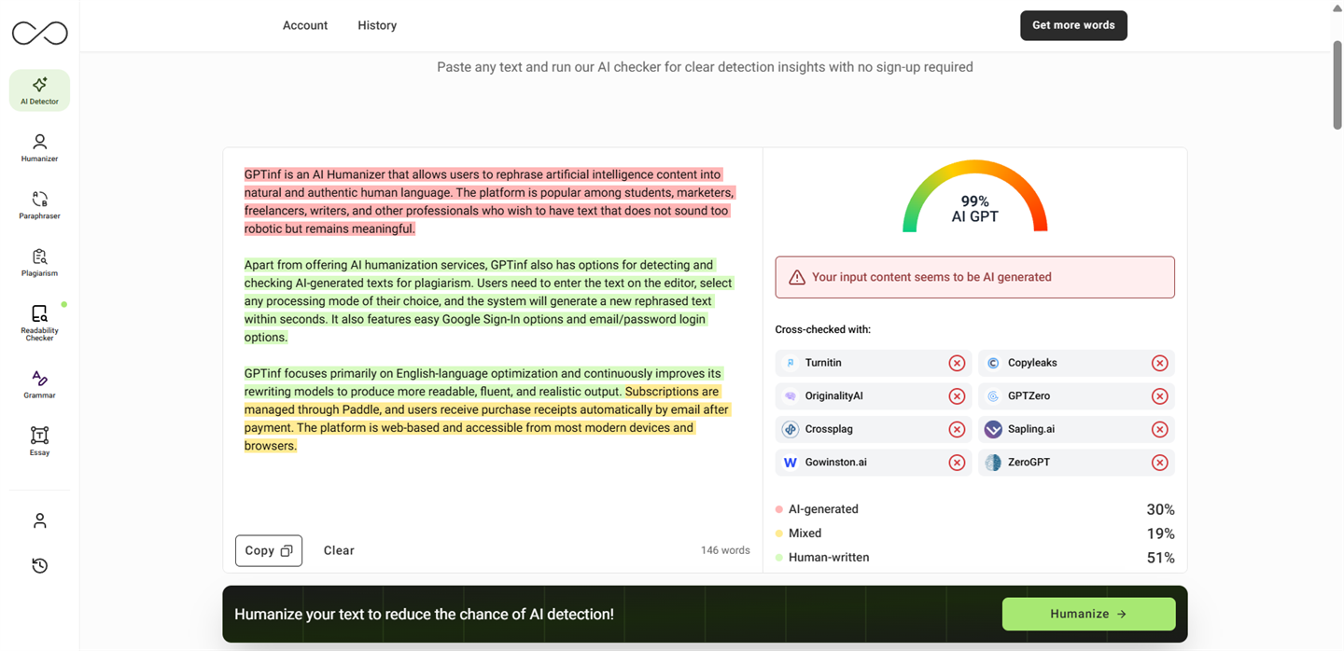Click the Get more words button
Screen dimensions: 1344x651
pos(1073,25)
